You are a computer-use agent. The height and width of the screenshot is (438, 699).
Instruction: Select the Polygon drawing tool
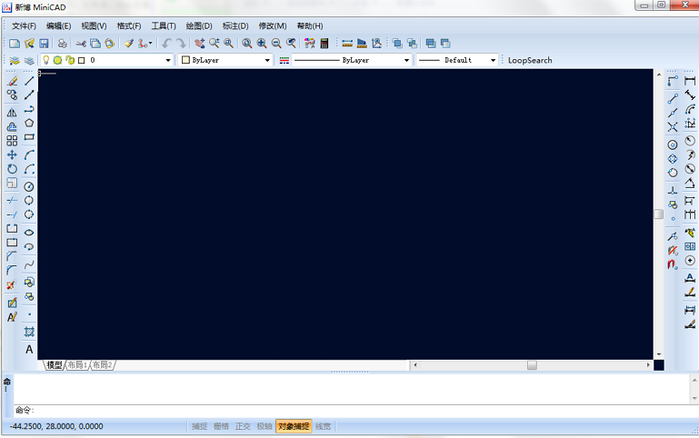click(x=29, y=123)
